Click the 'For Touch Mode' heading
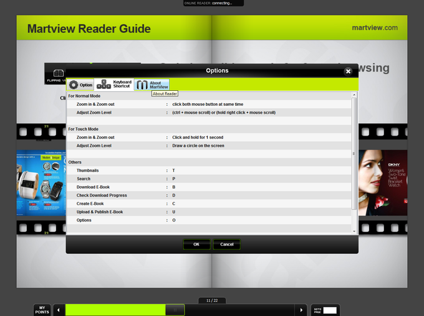This screenshot has width=424, height=316. (x=84, y=129)
